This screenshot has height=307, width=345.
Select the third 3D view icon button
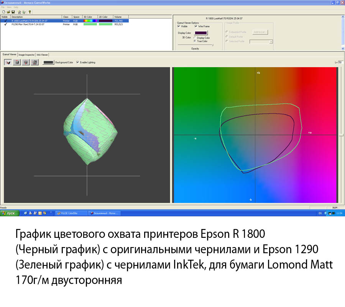click(26, 62)
